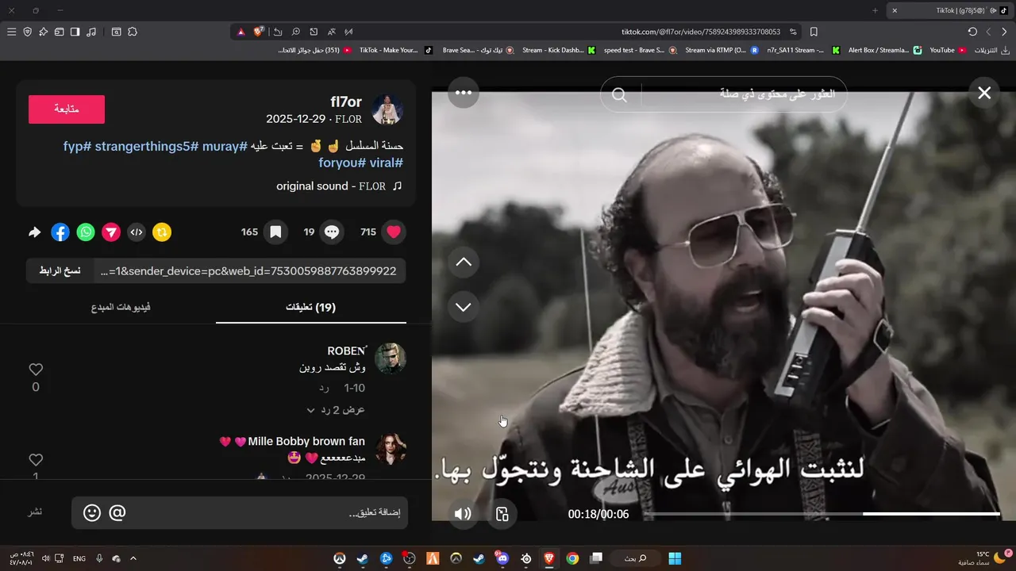This screenshot has height=571, width=1016.
Task: Click the TikTok URL address field
Action: point(700,32)
